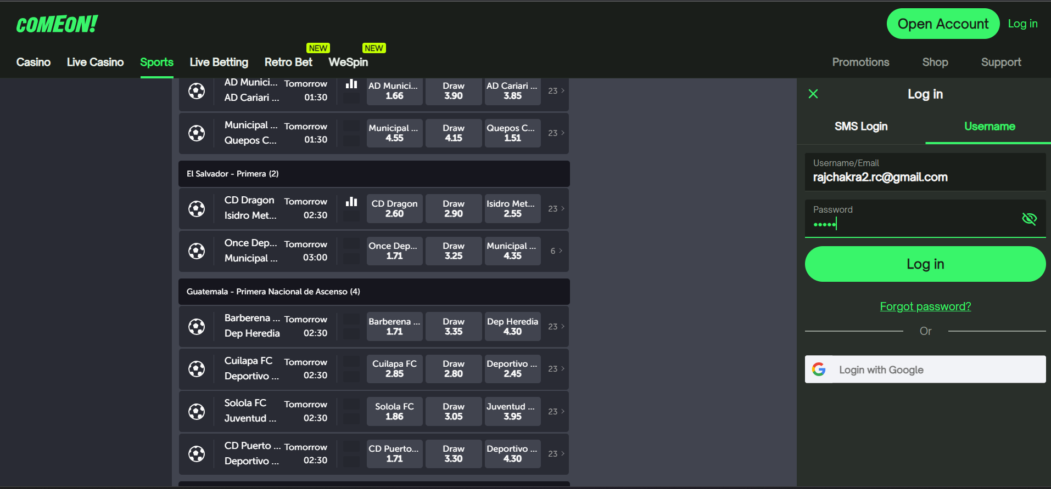Open CD Dragon vs Isidro Met match
Viewport: 1051px width, 489px height.
coord(250,208)
